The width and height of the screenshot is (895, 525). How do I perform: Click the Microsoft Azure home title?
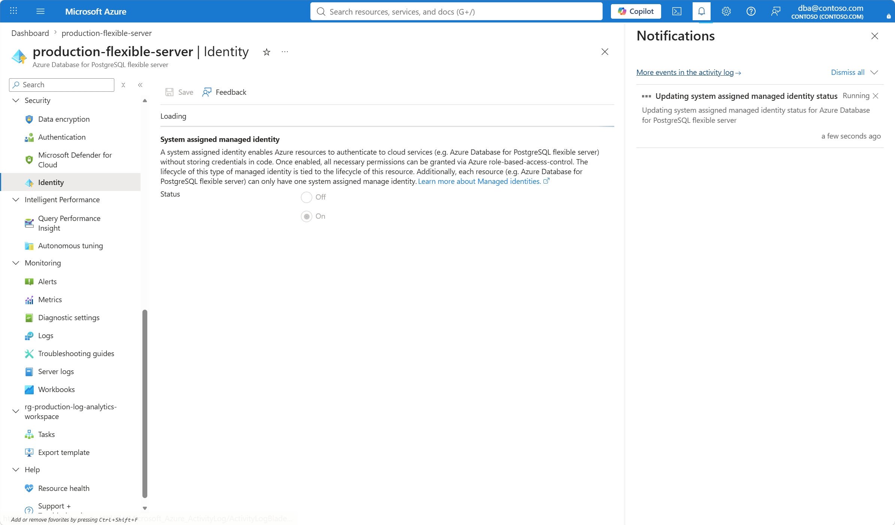tap(96, 11)
